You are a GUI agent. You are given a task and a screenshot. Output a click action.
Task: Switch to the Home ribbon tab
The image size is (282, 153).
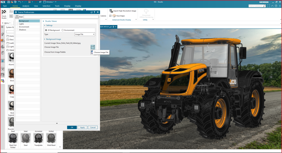pyautogui.click(x=15, y=6)
